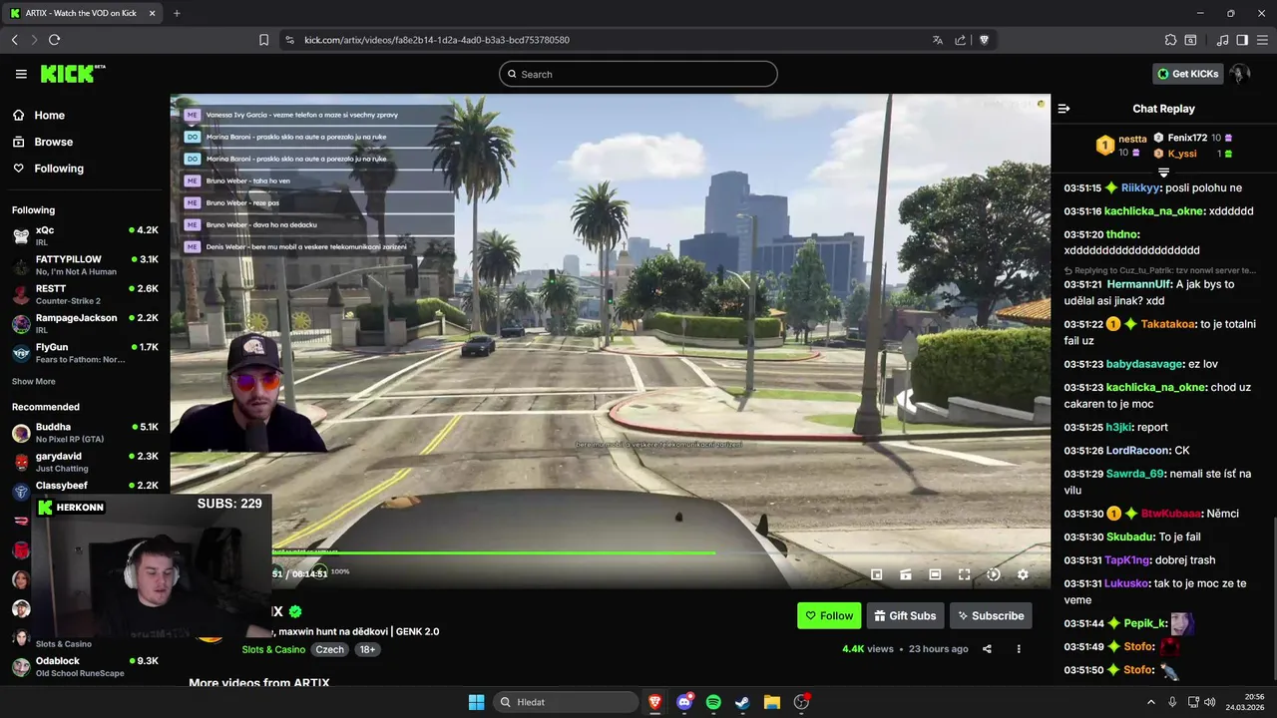Click username Takatakoa in chat
1277x718 pixels.
(x=1167, y=324)
